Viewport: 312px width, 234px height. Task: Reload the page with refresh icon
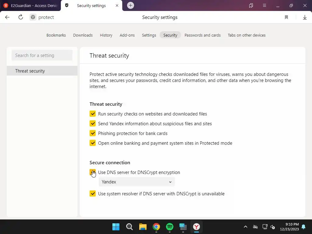(x=21, y=17)
